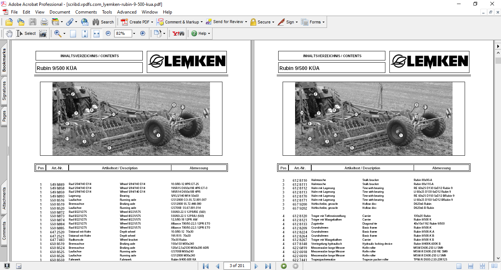The height and width of the screenshot is (270, 501).
Task: Choose the Select text tool button
Action: coord(26,33)
